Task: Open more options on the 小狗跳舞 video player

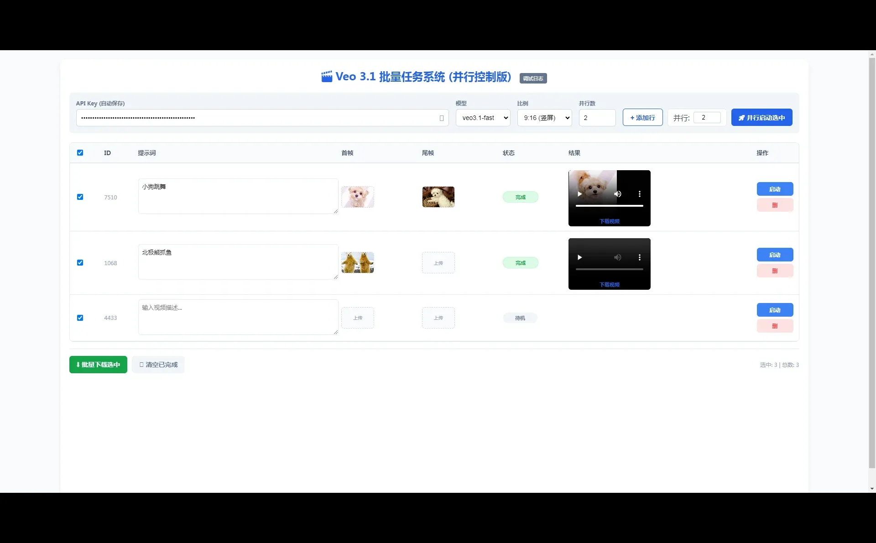Action: pos(640,193)
